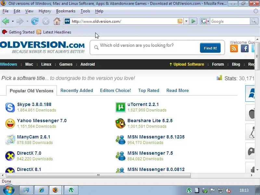Open the Read More link
Viewport: 260px width, 195px height.
pos(177,90)
